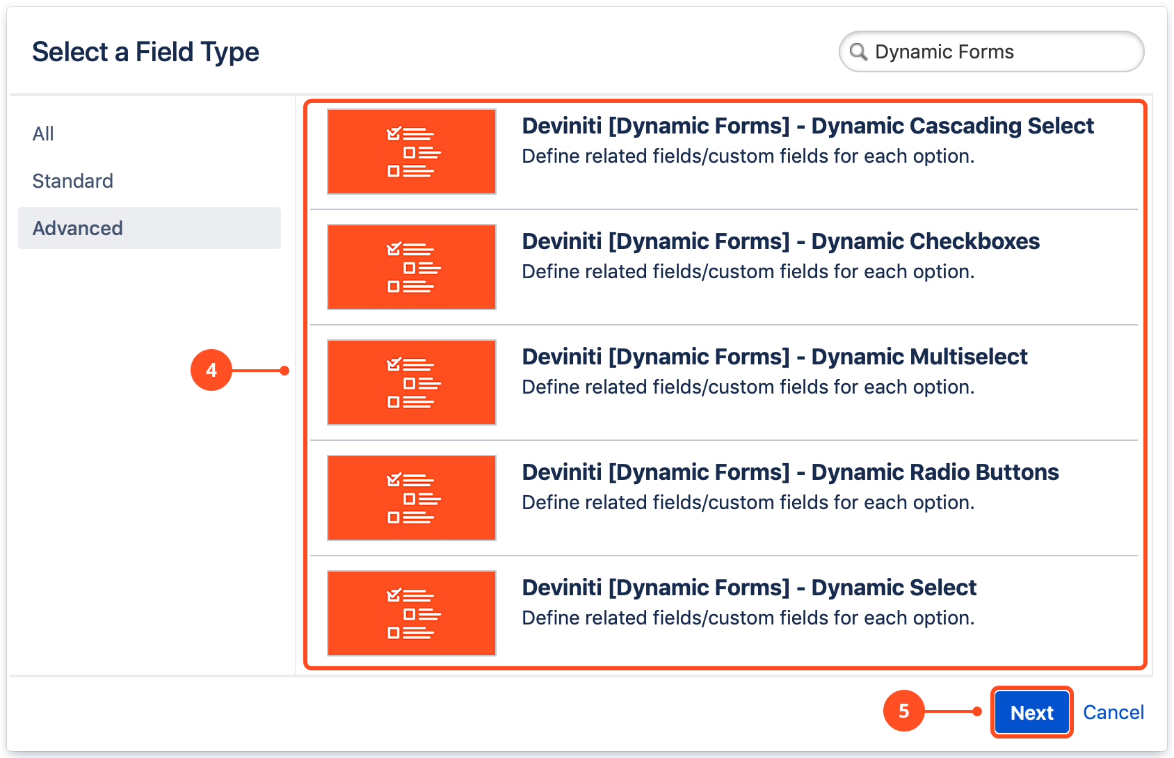
Task: Click the Dynamic Radio Buttons icon
Action: tap(411, 498)
